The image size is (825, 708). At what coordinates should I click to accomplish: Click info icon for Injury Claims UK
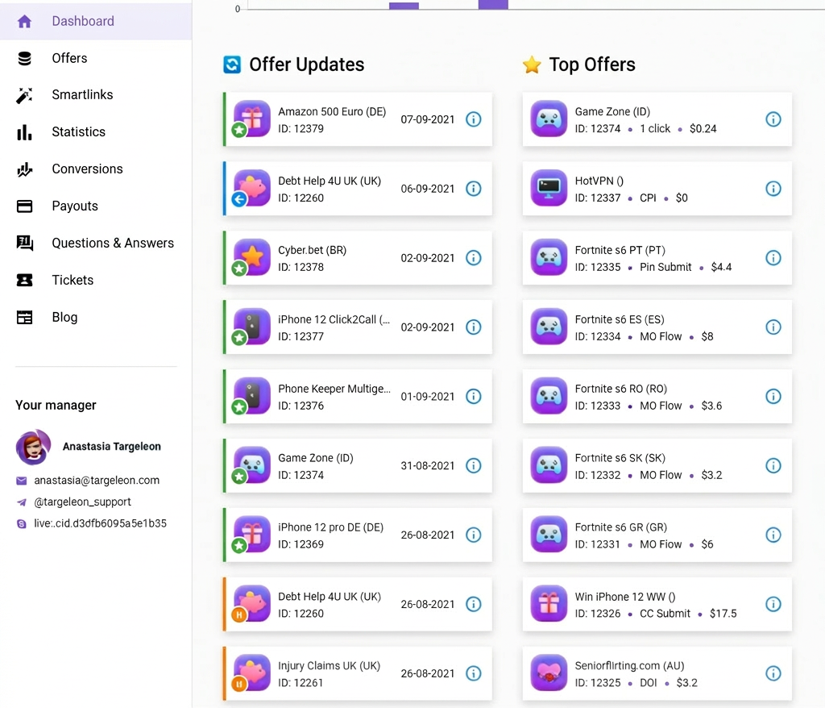474,673
